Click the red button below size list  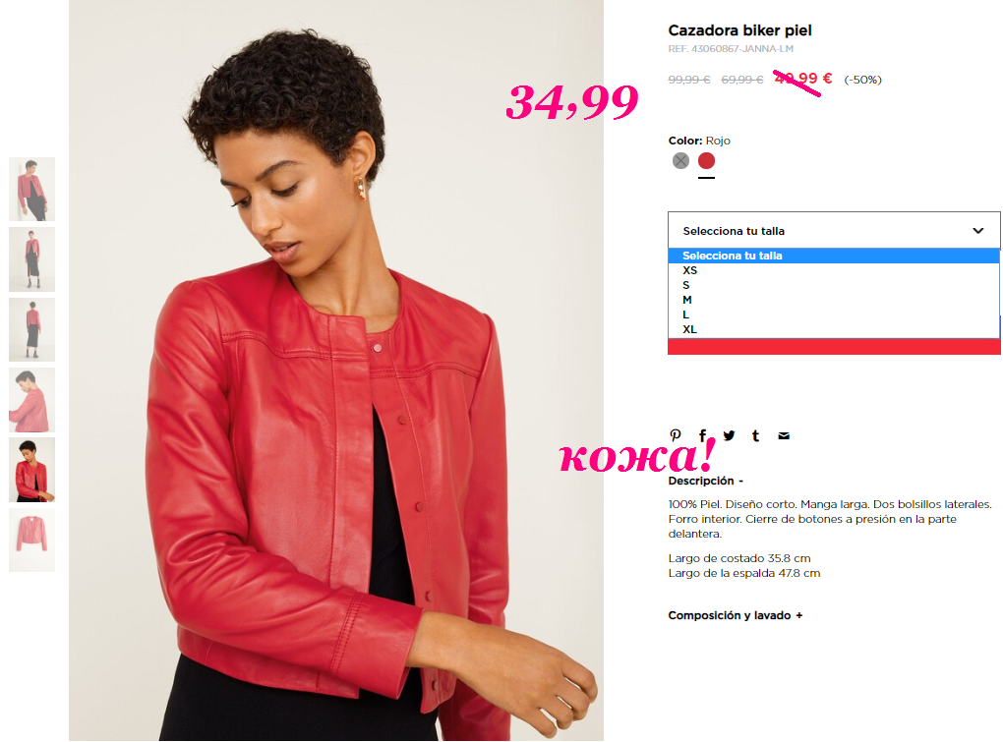point(834,346)
